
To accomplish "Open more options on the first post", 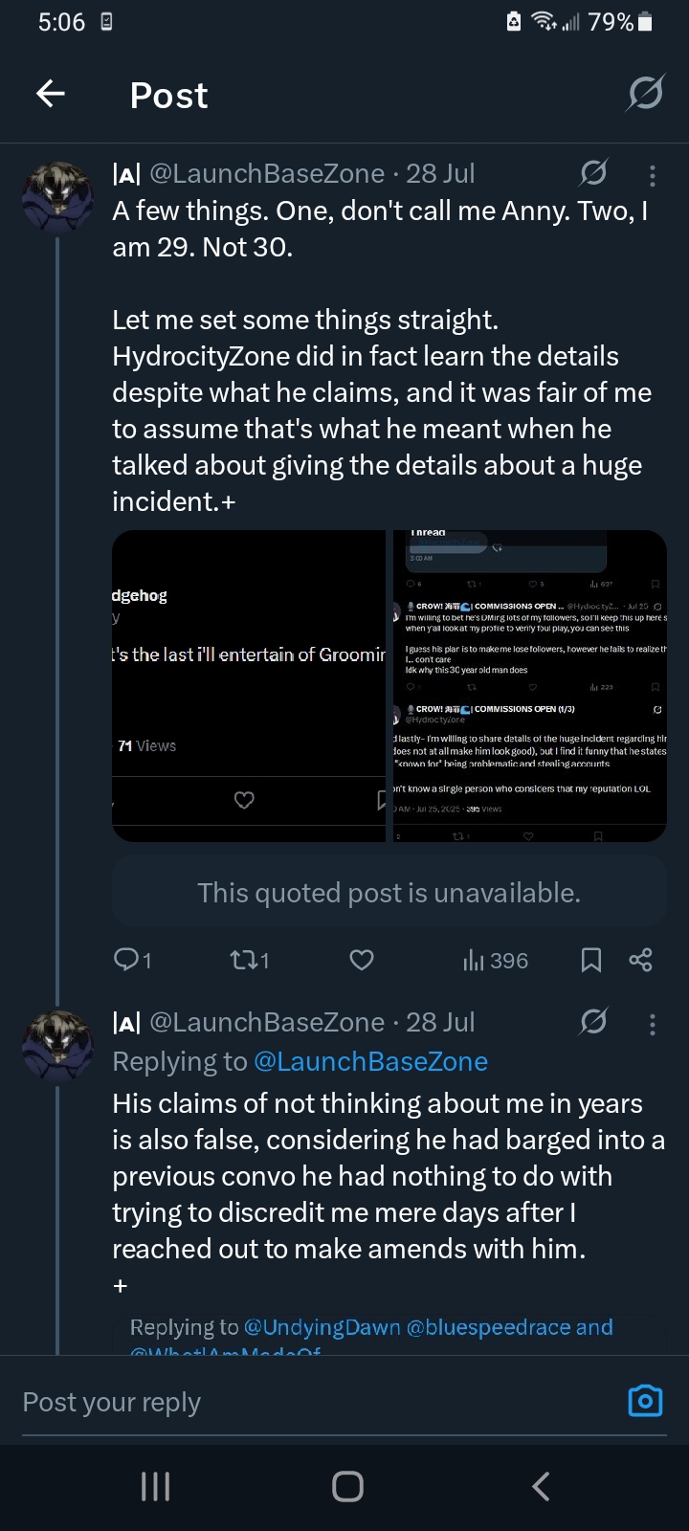I will tap(653, 175).
